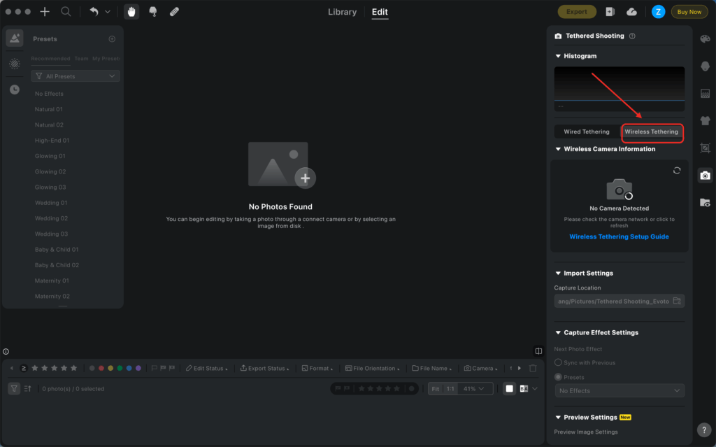Screen dimensions: 716x447
Task: Refresh the wireless camera detection
Action: (676, 171)
